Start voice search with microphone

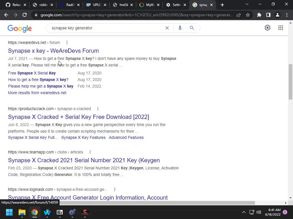(x=180, y=28)
